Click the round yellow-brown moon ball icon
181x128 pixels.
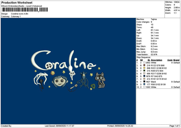coord(52,73)
